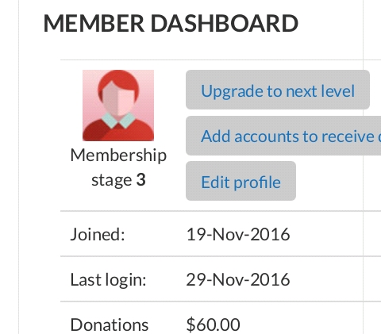Open the Upgrade to next level button
This screenshot has height=334, width=381.
278,90
